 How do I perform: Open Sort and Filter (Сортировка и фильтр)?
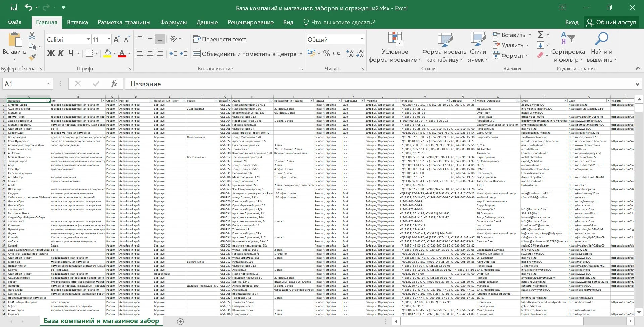(x=568, y=47)
